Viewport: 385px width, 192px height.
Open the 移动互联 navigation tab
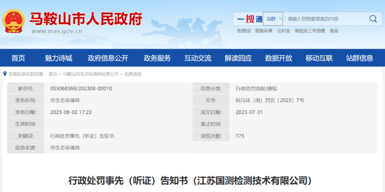[319, 58]
